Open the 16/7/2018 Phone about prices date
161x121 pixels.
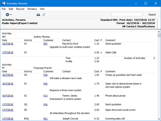pos(8,96)
